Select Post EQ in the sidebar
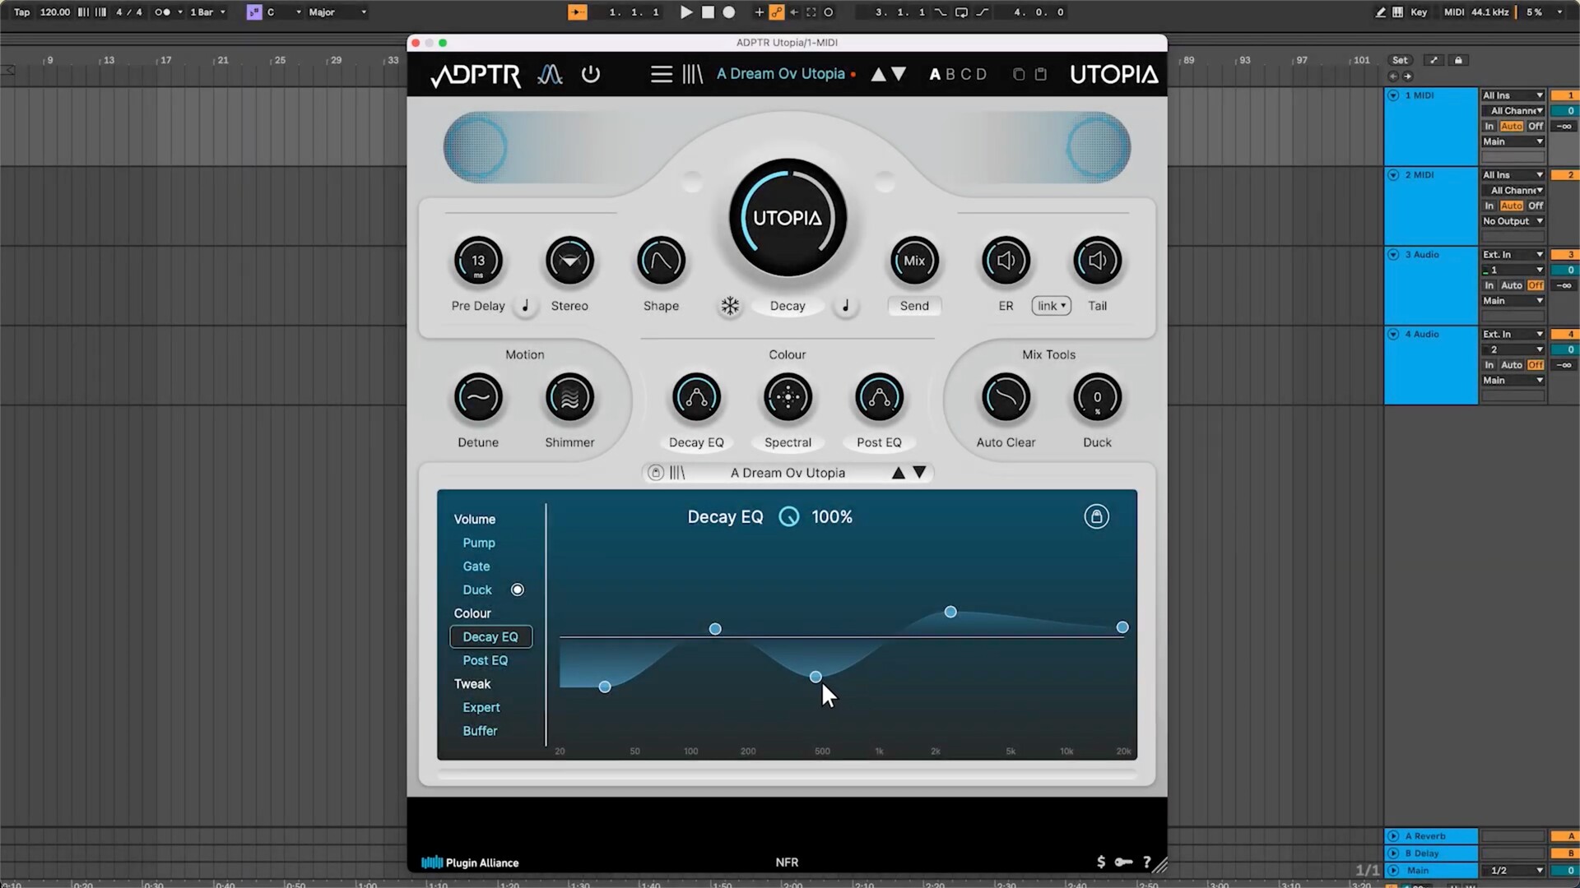 [485, 660]
